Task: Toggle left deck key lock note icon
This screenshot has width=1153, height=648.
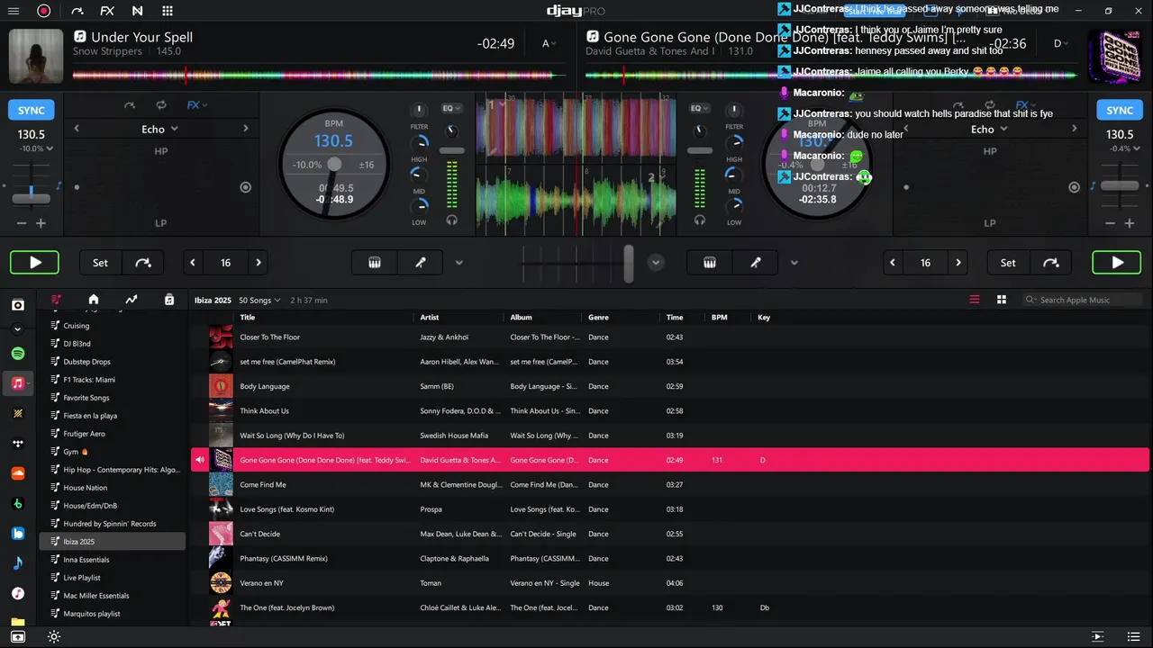Action: (x=59, y=185)
